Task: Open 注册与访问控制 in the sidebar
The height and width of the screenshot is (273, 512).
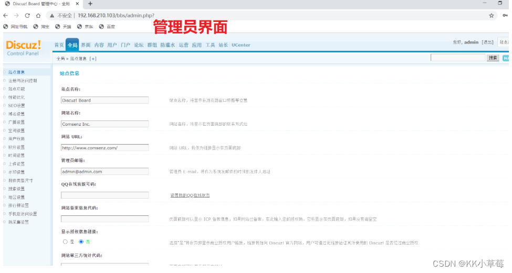Action: (23, 81)
